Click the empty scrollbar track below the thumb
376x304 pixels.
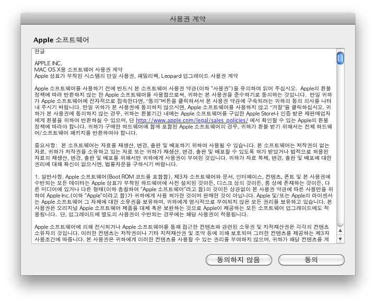[x=340, y=145]
